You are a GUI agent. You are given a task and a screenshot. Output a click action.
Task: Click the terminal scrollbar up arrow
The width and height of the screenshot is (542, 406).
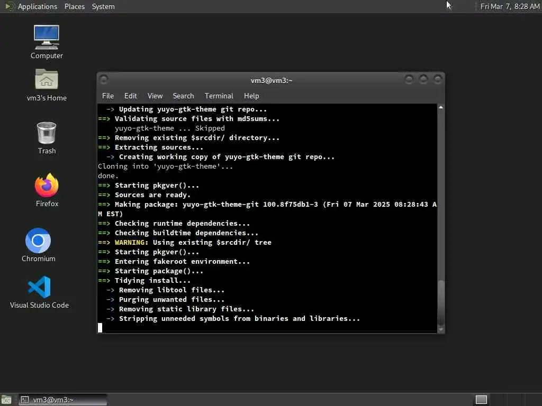(441, 107)
